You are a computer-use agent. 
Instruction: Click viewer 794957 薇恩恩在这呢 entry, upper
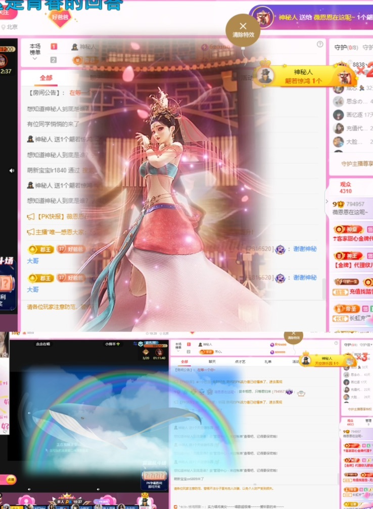tap(350, 208)
